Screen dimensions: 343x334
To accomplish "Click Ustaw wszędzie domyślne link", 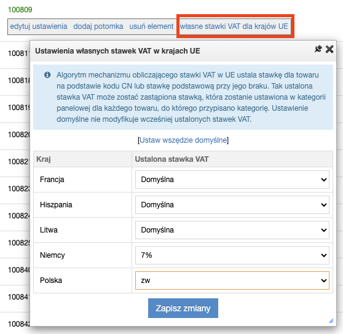I will pos(183,140).
